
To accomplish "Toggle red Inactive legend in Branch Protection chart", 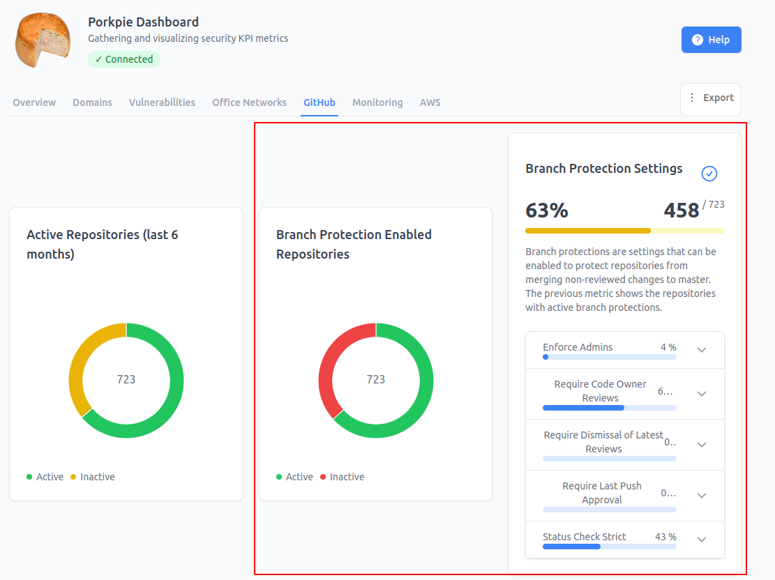I will [x=342, y=477].
